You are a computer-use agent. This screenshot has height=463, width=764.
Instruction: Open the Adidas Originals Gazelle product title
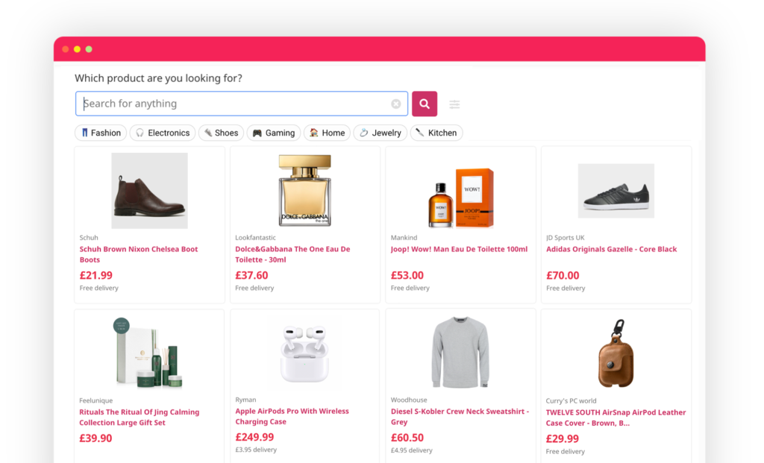point(611,249)
